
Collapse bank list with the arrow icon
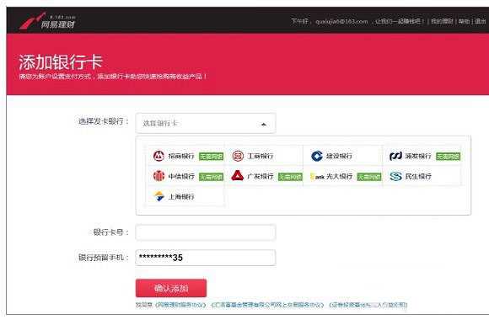(264, 125)
